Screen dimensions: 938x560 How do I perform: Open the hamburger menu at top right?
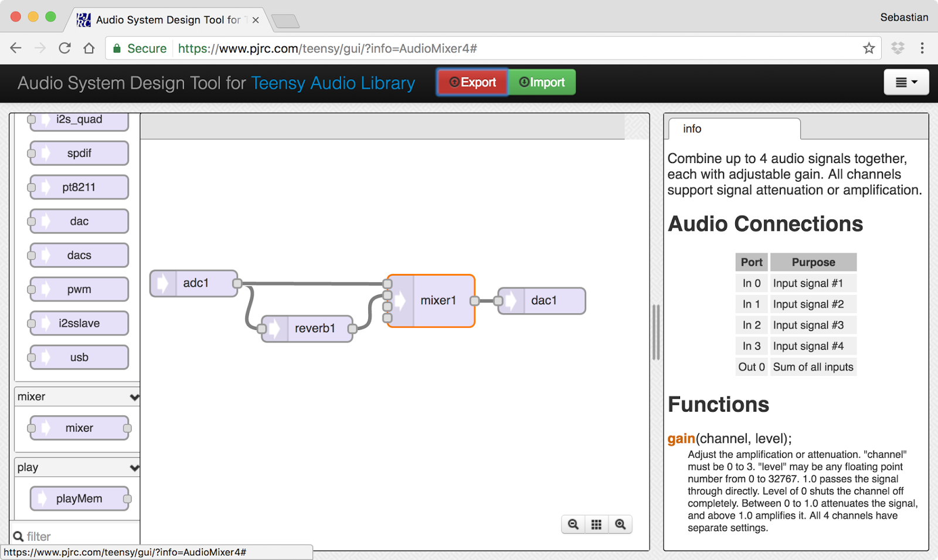pos(906,82)
